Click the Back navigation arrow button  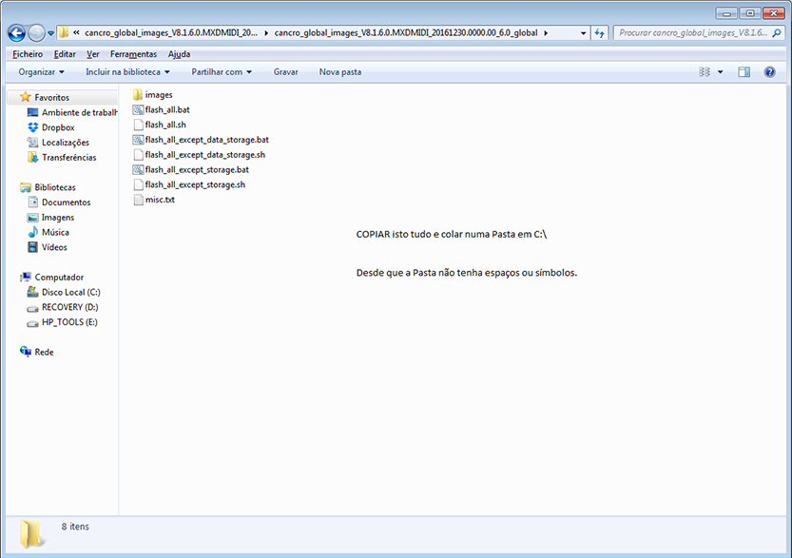16,33
